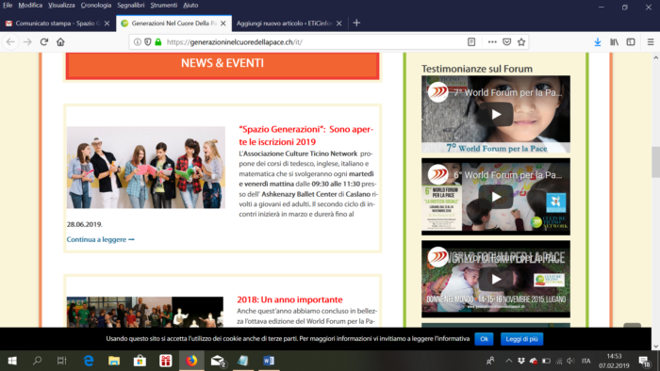Open the Firefox library icon
660x371 pixels.
pos(615,42)
